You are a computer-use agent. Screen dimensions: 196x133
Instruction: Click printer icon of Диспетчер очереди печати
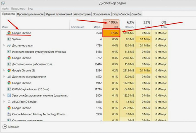pos(9,77)
